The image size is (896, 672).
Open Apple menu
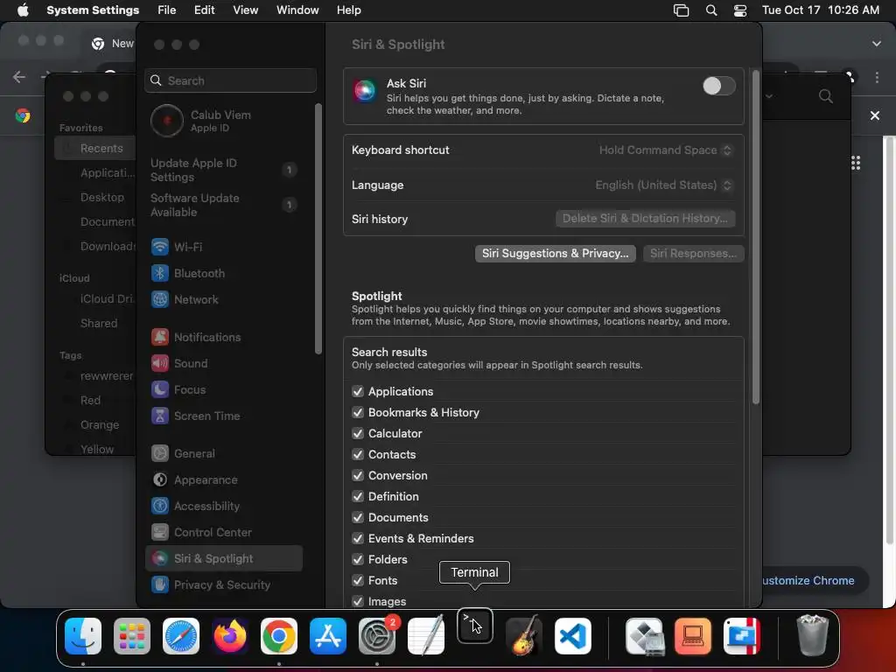[23, 10]
